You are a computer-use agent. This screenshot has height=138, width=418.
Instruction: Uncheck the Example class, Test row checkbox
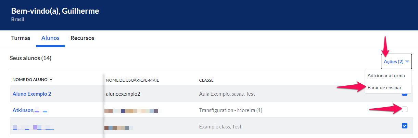(405, 126)
